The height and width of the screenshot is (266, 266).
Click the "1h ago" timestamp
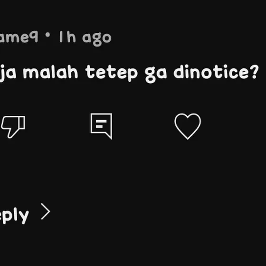click(85, 38)
